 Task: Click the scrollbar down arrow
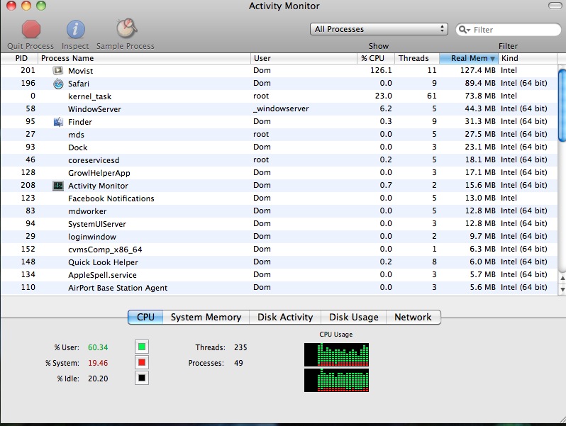click(x=562, y=290)
